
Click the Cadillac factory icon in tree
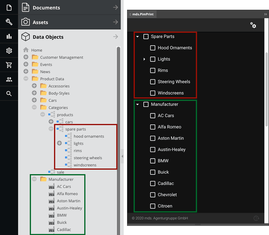[51, 230]
